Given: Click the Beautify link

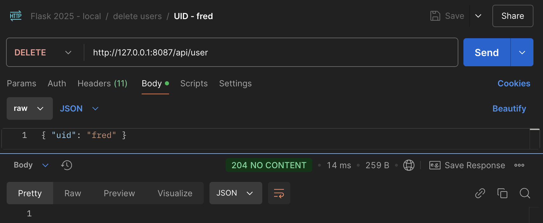Looking at the screenshot, I should (509, 109).
